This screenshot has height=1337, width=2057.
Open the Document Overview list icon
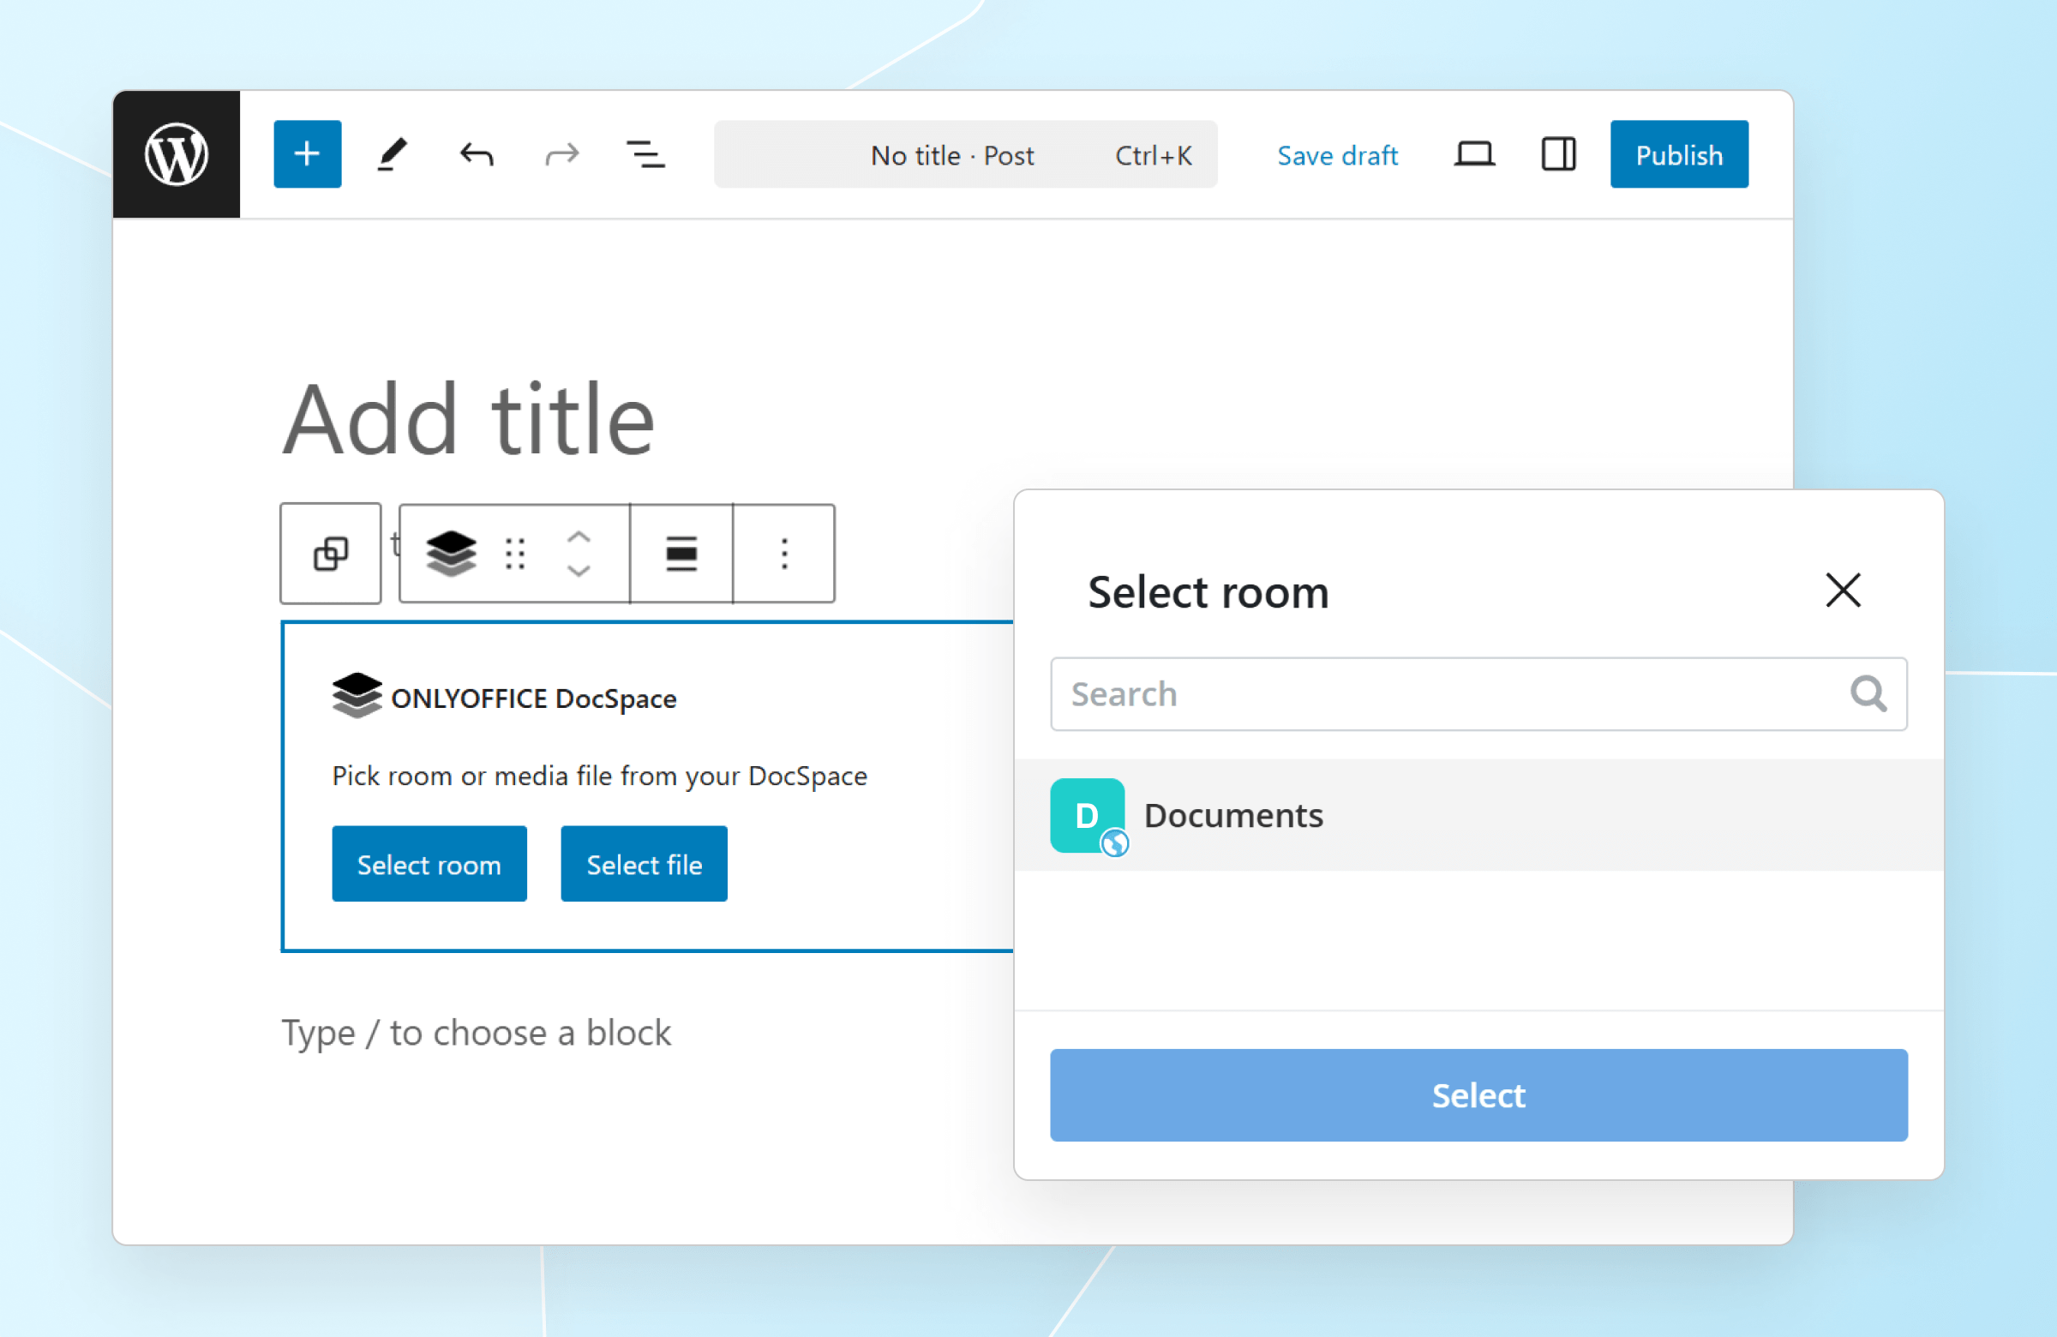645,155
